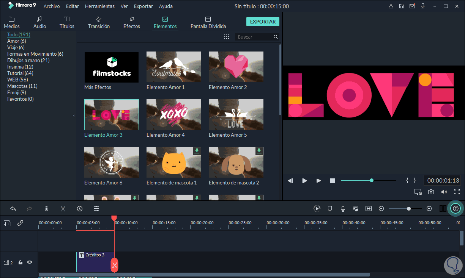Screen dimensions: 465x278
Task: Click the undo arrow icon
Action: pyautogui.click(x=13, y=208)
